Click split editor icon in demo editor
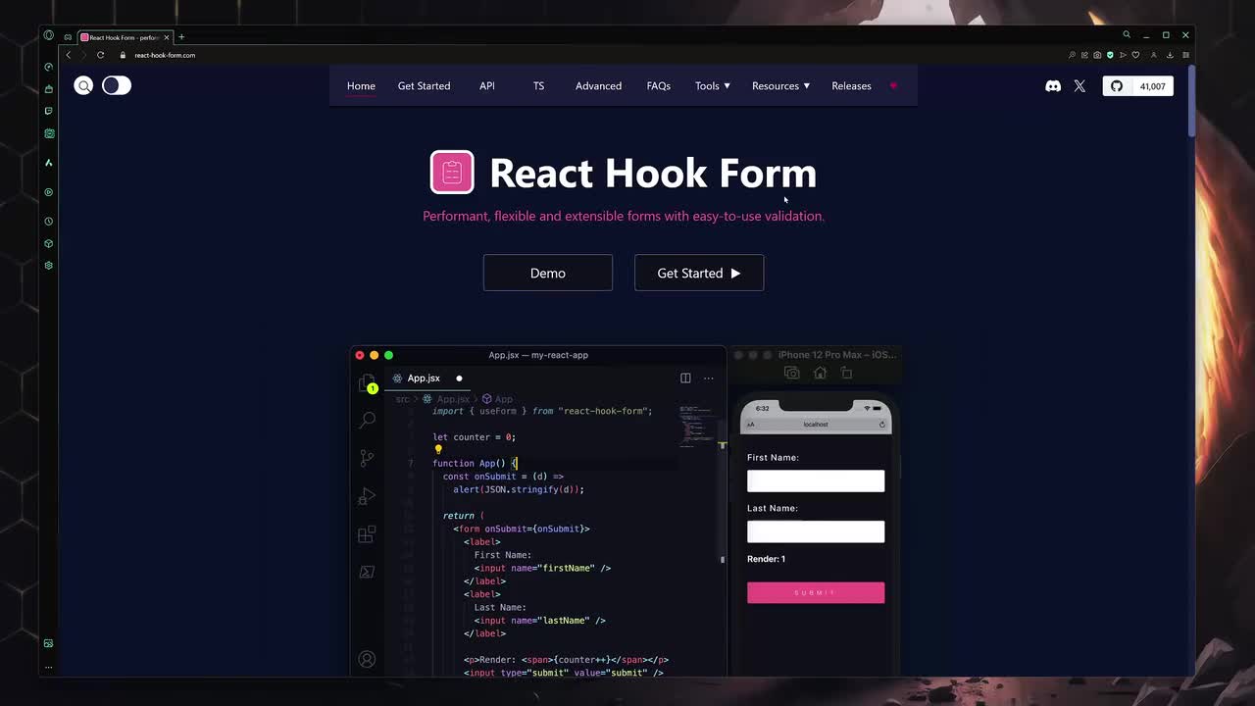Image resolution: width=1255 pixels, height=706 pixels. click(685, 378)
